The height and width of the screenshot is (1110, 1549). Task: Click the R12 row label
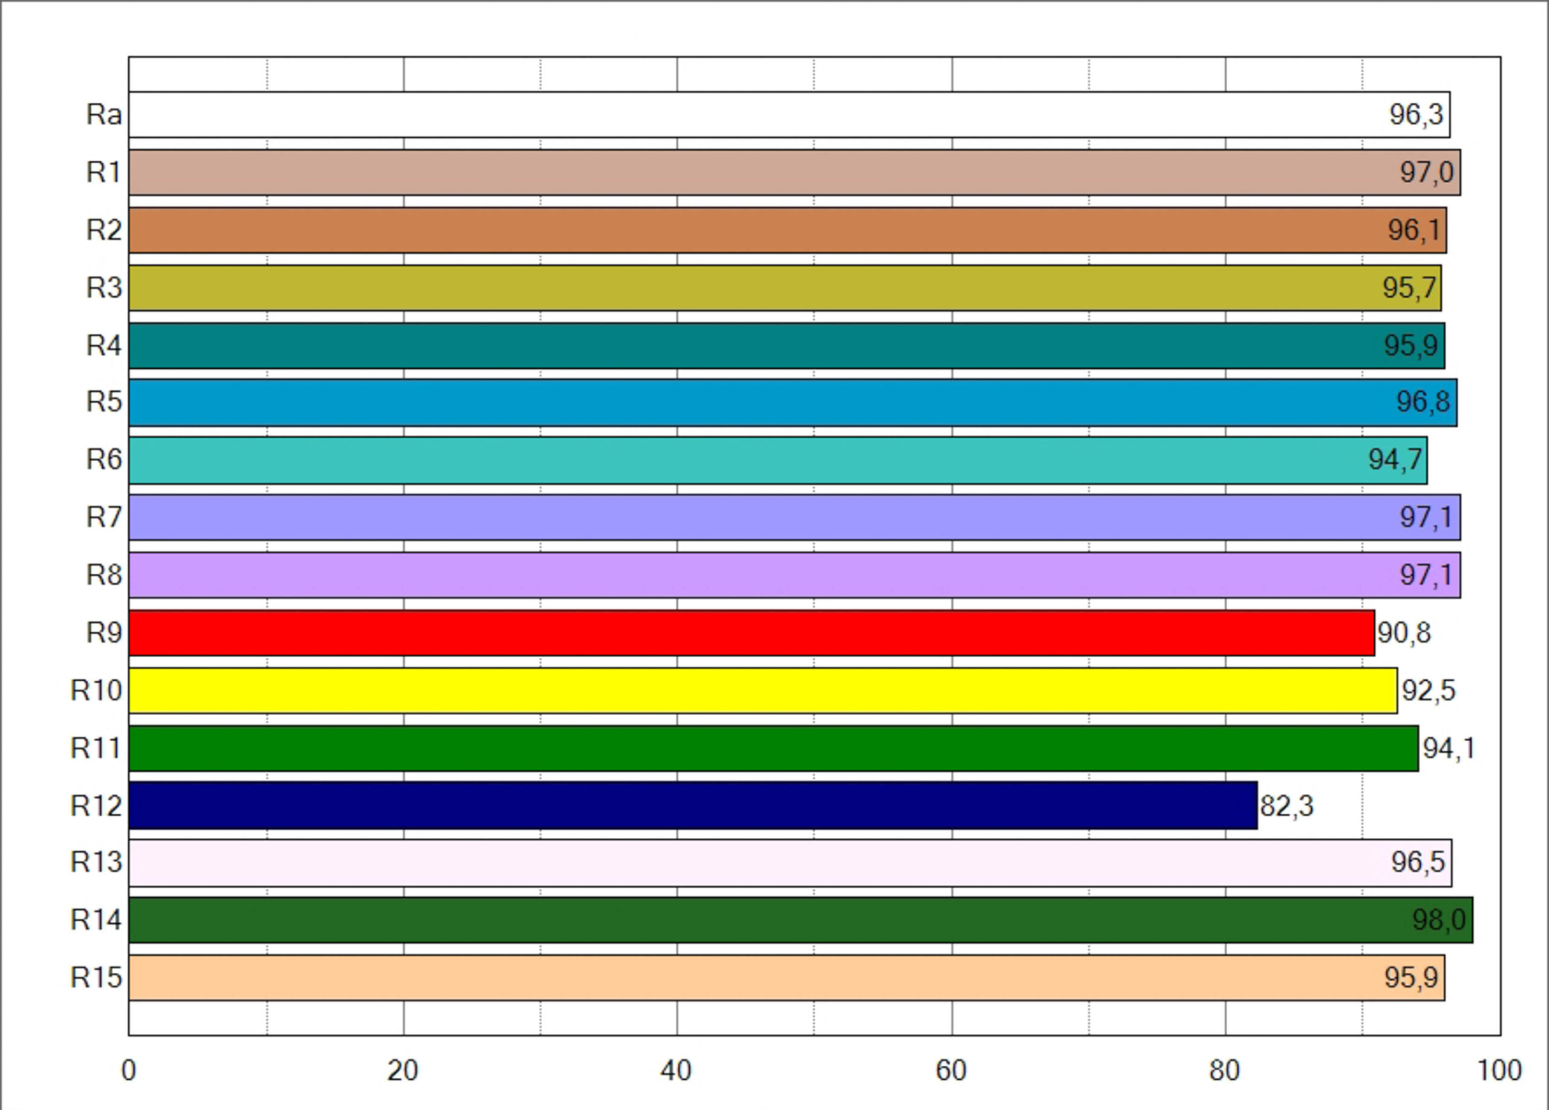(x=96, y=807)
